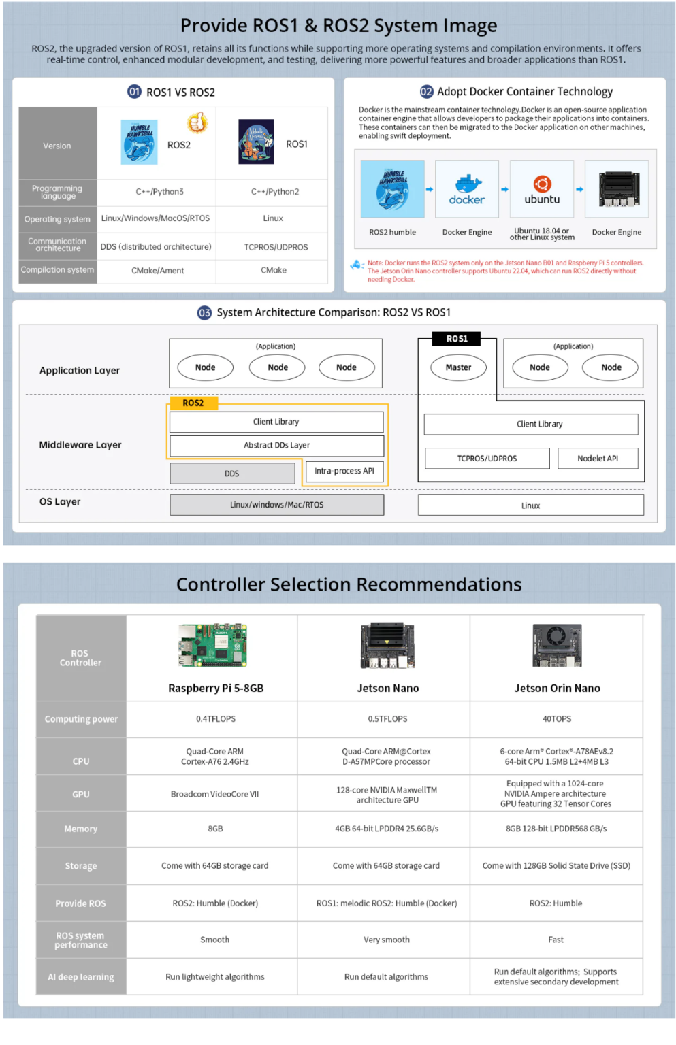Click the TCPROS/UDPROS box in the ROS1 diagram

point(487,459)
